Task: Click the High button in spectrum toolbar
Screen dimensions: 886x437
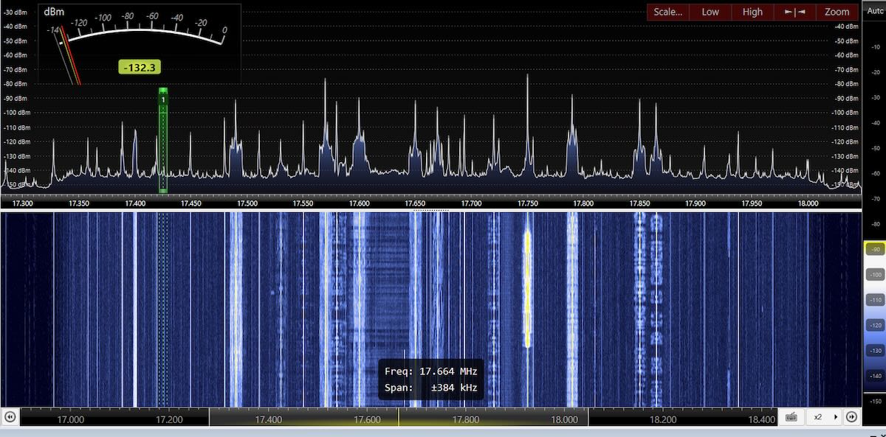Action: tap(752, 12)
